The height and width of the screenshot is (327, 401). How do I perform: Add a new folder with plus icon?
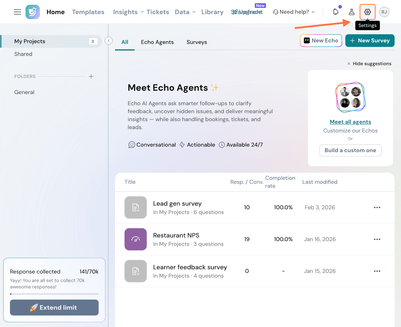click(91, 76)
